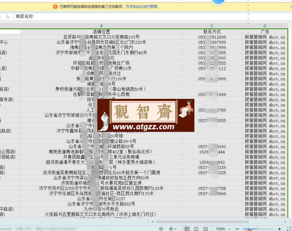Select cell containing 微山地锅西50米
The width and height of the screenshot is (292, 231).
coord(101,89)
